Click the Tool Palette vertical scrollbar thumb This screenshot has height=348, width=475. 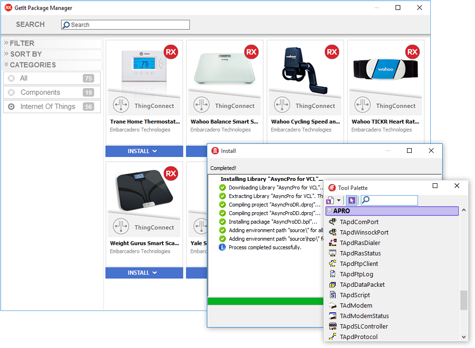click(464, 300)
